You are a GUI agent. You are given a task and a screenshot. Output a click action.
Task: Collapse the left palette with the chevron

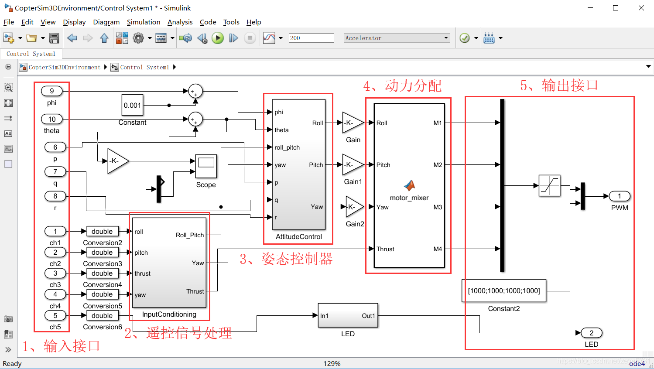[x=9, y=349]
